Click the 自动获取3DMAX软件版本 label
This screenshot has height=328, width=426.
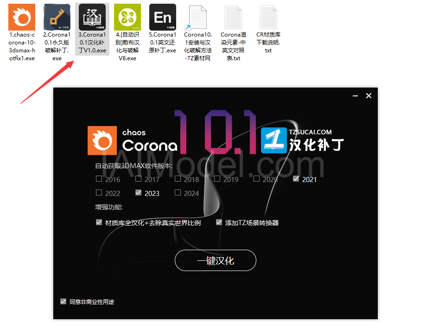[x=134, y=166]
